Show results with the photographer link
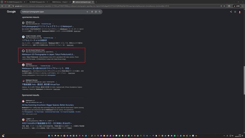This screenshot has width=245, height=138. 52,75
